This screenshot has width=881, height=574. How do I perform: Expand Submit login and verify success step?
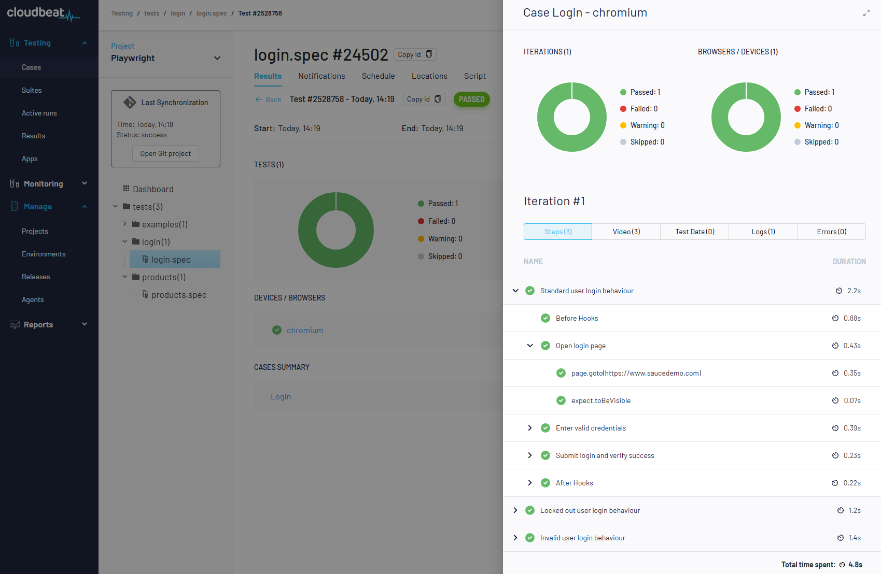click(x=530, y=455)
